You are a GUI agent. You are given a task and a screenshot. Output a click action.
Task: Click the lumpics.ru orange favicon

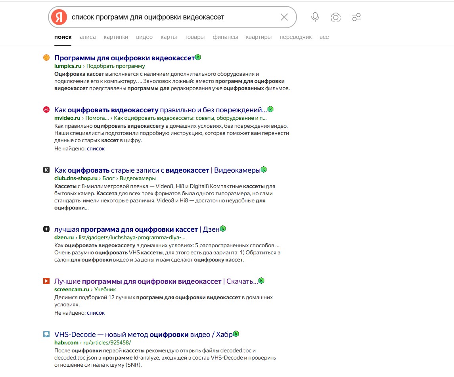(x=46, y=58)
